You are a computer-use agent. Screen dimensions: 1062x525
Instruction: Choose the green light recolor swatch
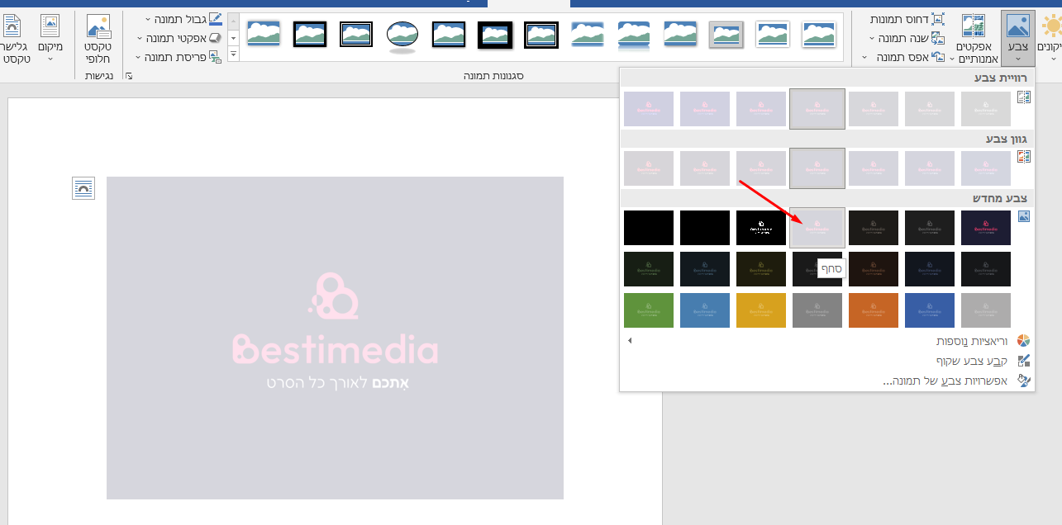point(649,310)
